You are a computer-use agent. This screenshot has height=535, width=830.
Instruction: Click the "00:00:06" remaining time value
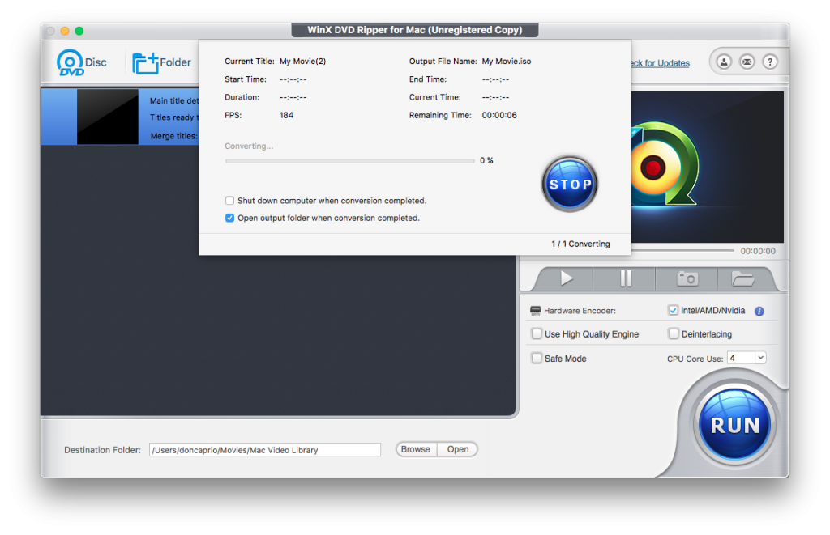[499, 115]
